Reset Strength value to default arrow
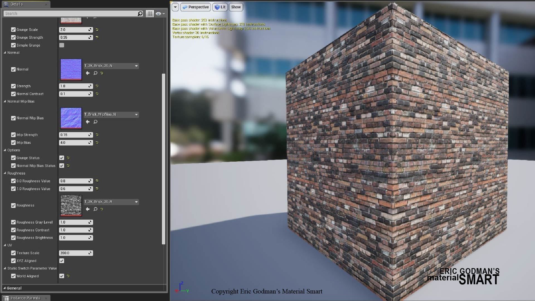 point(97,86)
